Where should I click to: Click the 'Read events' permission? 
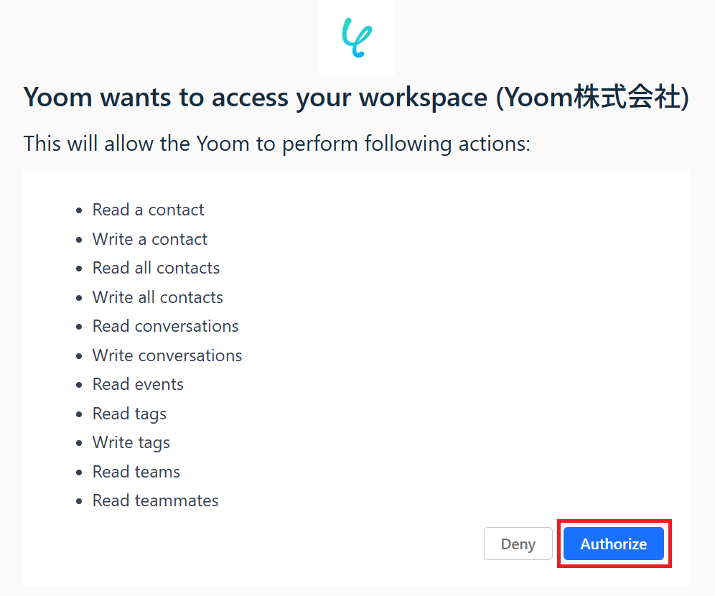(138, 384)
